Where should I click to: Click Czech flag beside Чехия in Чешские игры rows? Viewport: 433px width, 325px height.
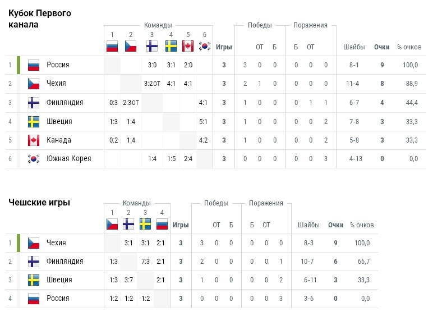click(34, 243)
